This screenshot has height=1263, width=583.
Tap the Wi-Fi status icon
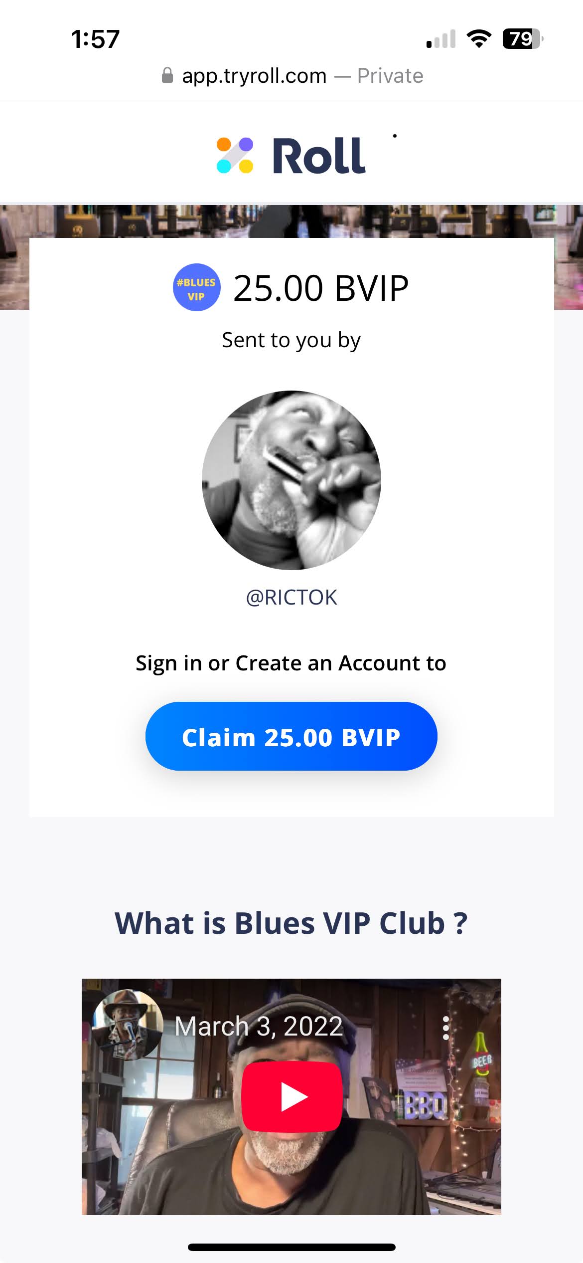click(478, 38)
